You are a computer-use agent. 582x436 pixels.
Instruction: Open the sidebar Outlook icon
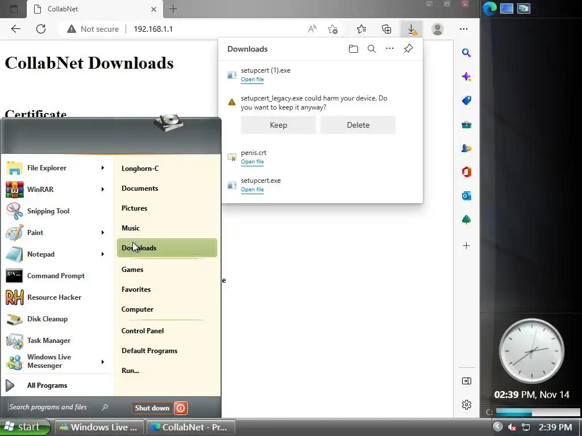[x=467, y=196]
